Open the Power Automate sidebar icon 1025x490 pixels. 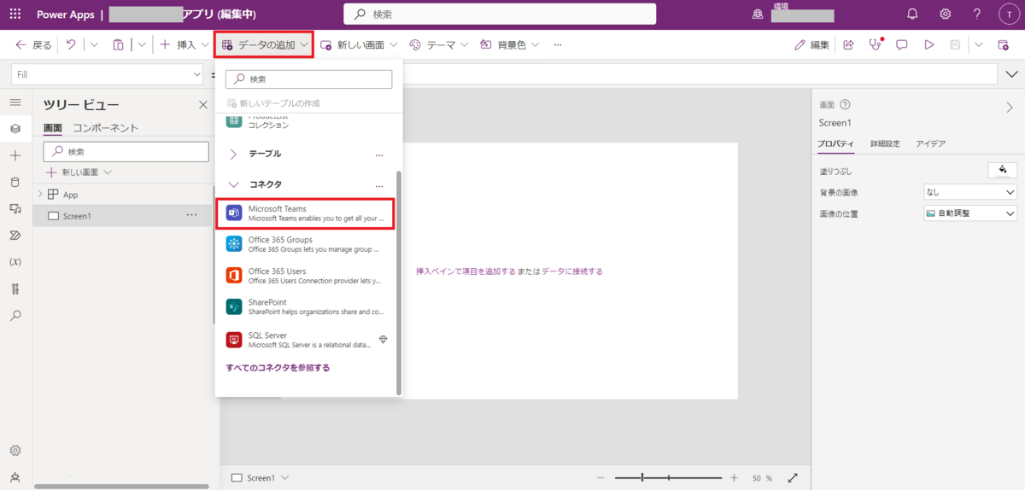pos(15,235)
